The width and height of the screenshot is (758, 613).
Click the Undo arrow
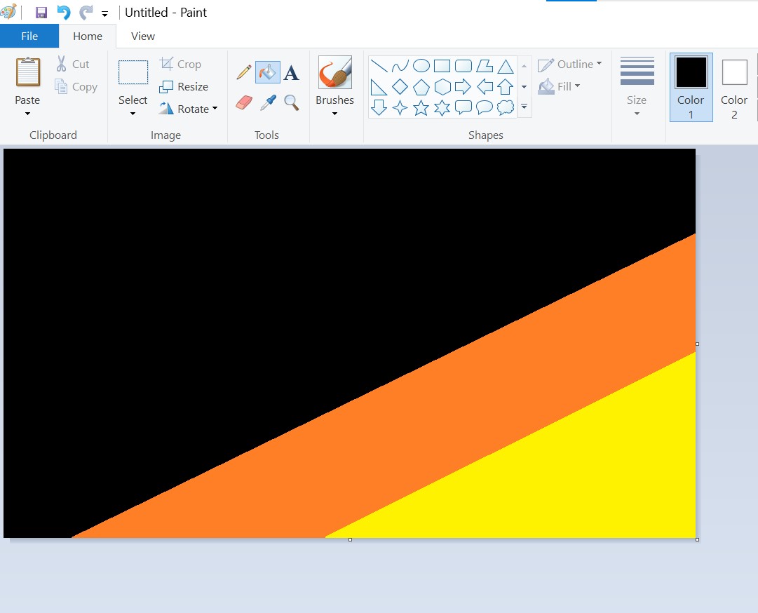point(63,13)
